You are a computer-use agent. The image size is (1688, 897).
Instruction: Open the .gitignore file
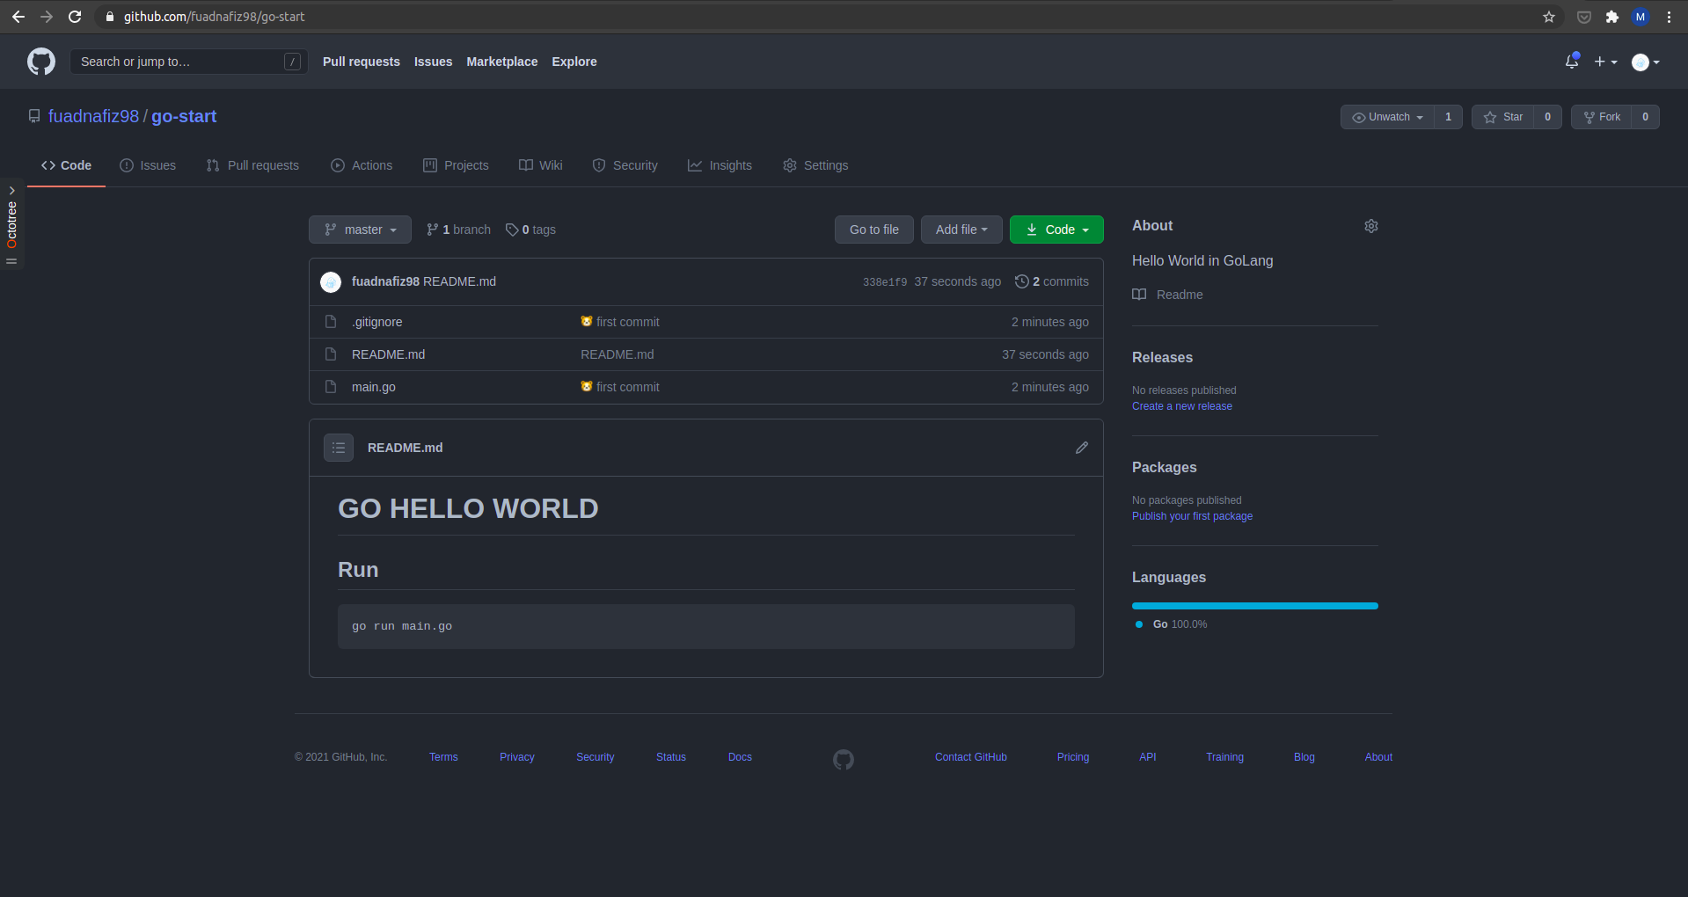coord(377,322)
